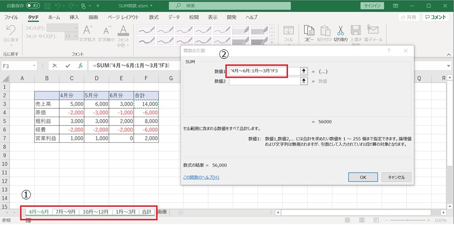The height and width of the screenshot is (225, 454).
Task: Open the Name Box dropdown arrow
Action: pyautogui.click(x=34, y=66)
